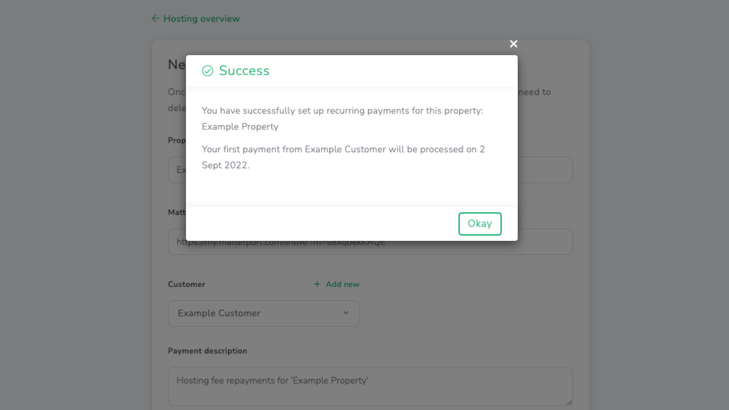The image size is (729, 410).
Task: Expand the customer list via the chevron arrow
Action: point(346,313)
